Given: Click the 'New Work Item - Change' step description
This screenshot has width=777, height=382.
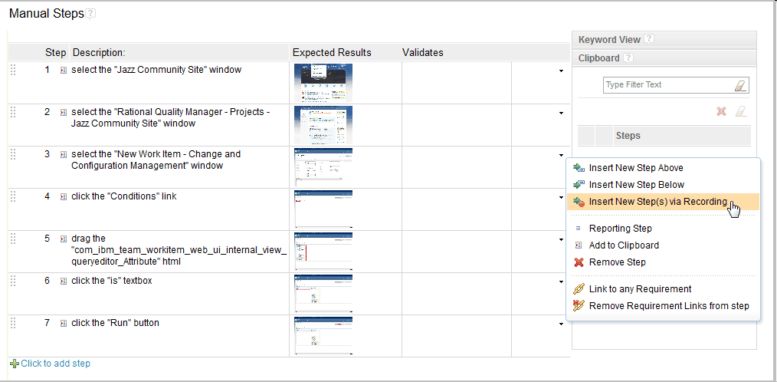Looking at the screenshot, I should pyautogui.click(x=156, y=160).
